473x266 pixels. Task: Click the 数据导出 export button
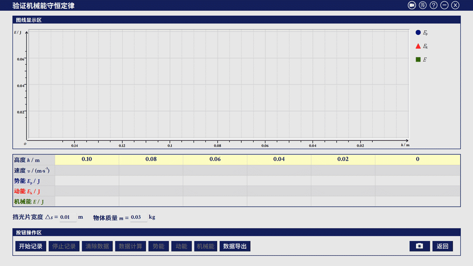pyautogui.click(x=235, y=246)
